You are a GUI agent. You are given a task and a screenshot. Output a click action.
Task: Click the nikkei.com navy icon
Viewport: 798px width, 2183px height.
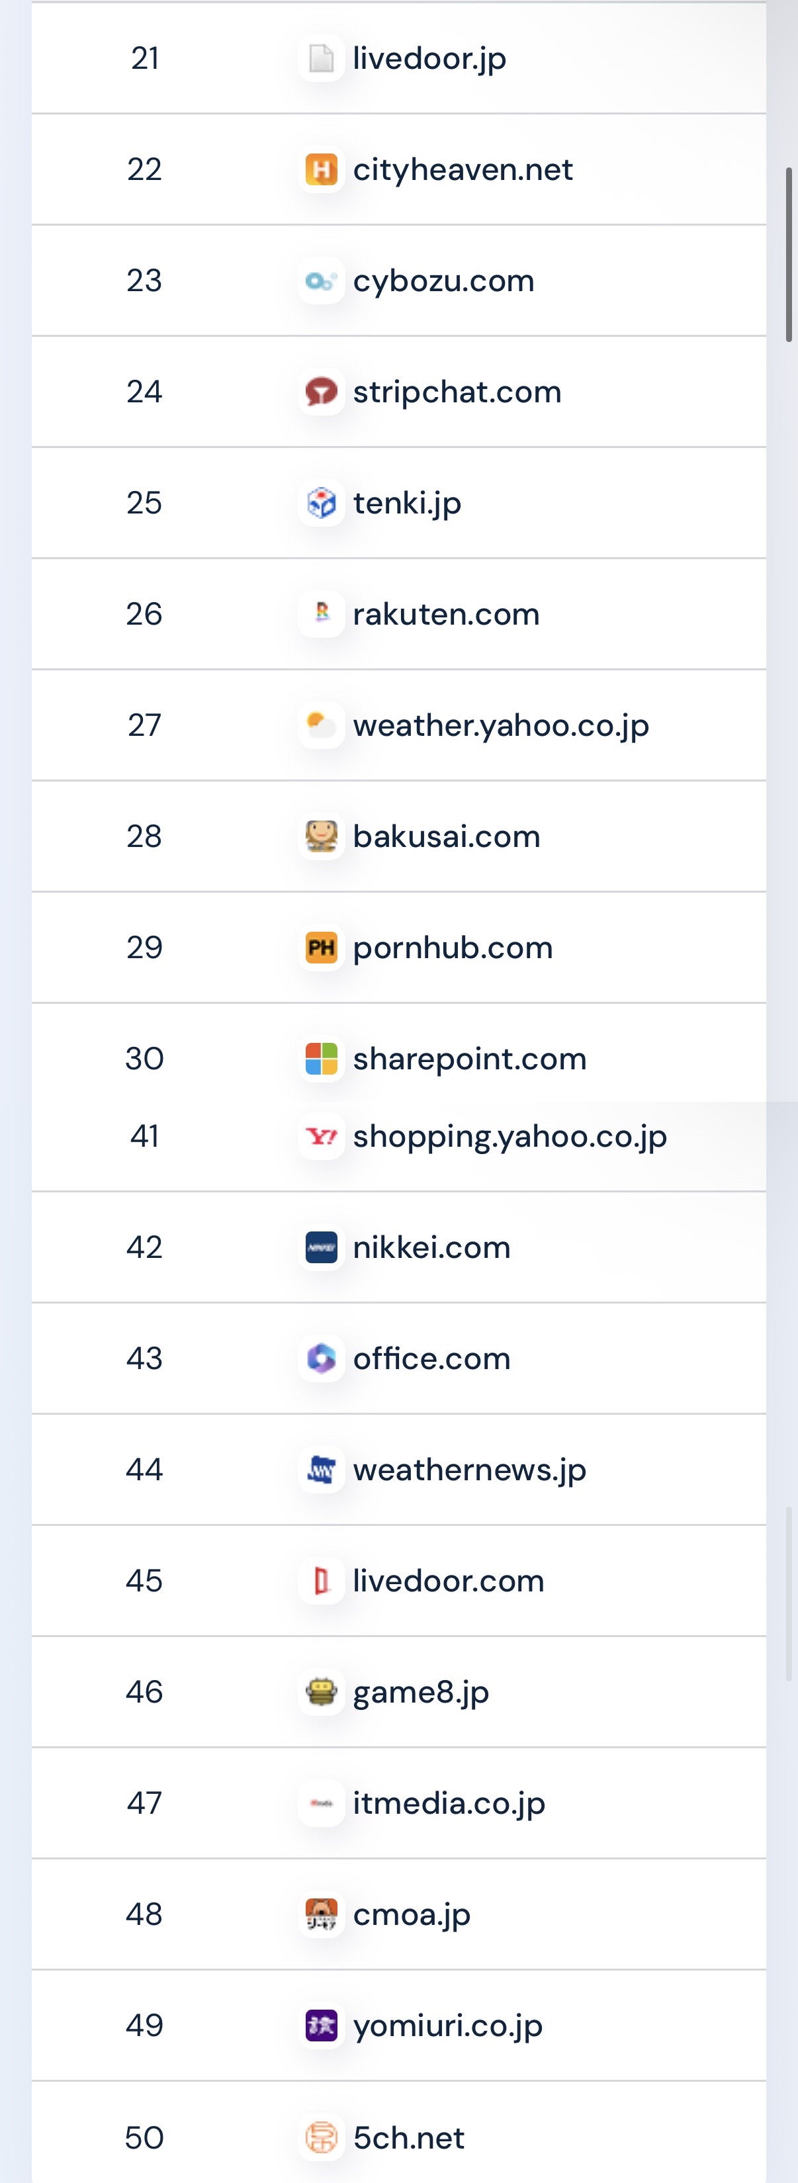(321, 1247)
